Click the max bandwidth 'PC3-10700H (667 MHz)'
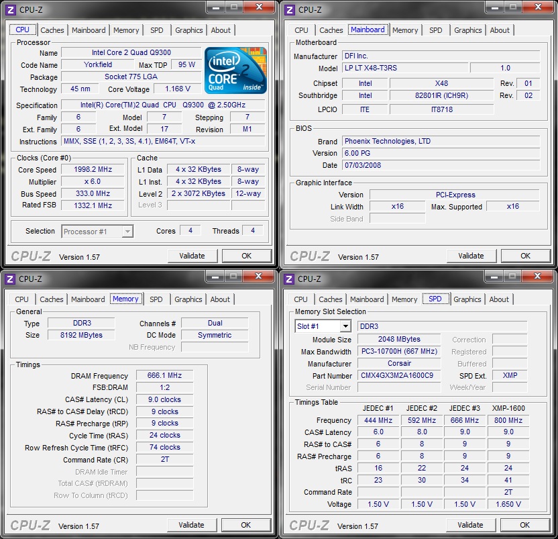The image size is (558, 539). 399,351
